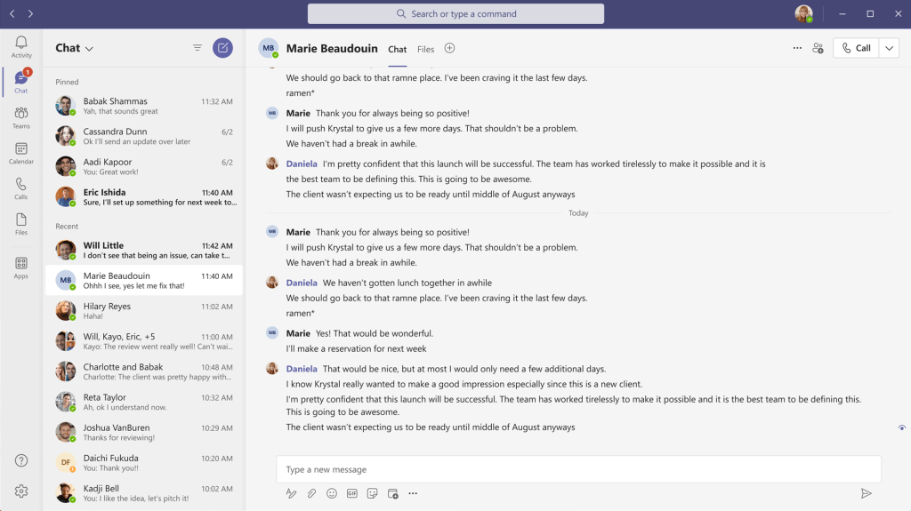The width and height of the screenshot is (911, 511).
Task: Open the Calendar view
Action: (x=21, y=153)
